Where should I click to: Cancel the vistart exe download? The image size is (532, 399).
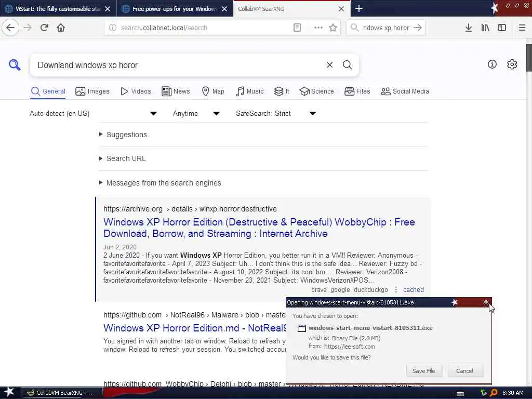(x=464, y=371)
